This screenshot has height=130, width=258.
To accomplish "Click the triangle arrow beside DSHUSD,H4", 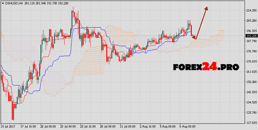I will pos(3,3).
